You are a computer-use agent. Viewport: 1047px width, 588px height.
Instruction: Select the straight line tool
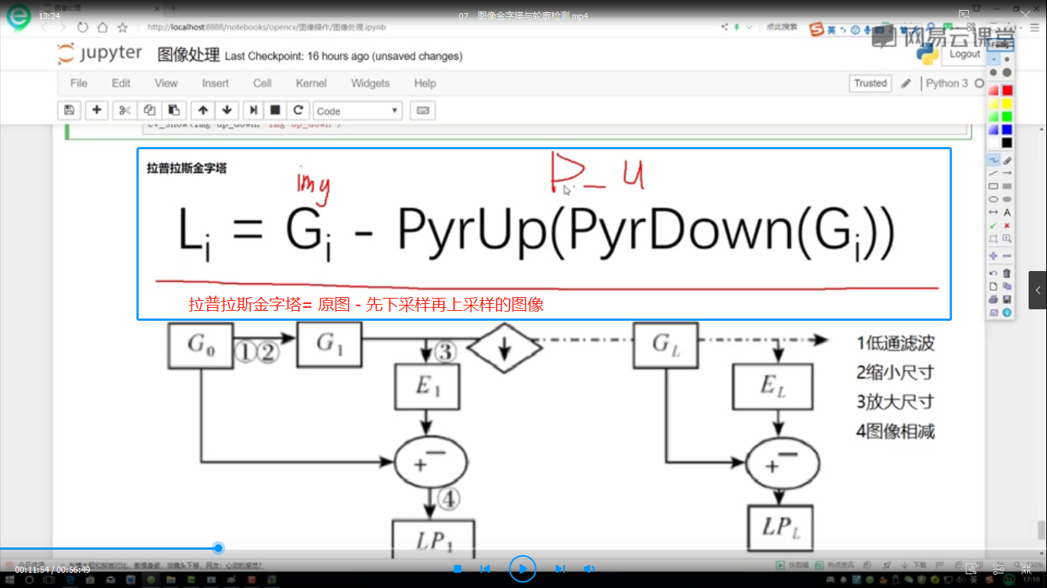pos(993,174)
